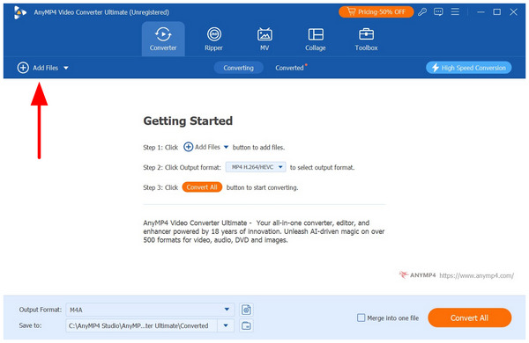Go to the Collage tab
Image resolution: width=529 pixels, height=343 pixels.
coord(316,39)
